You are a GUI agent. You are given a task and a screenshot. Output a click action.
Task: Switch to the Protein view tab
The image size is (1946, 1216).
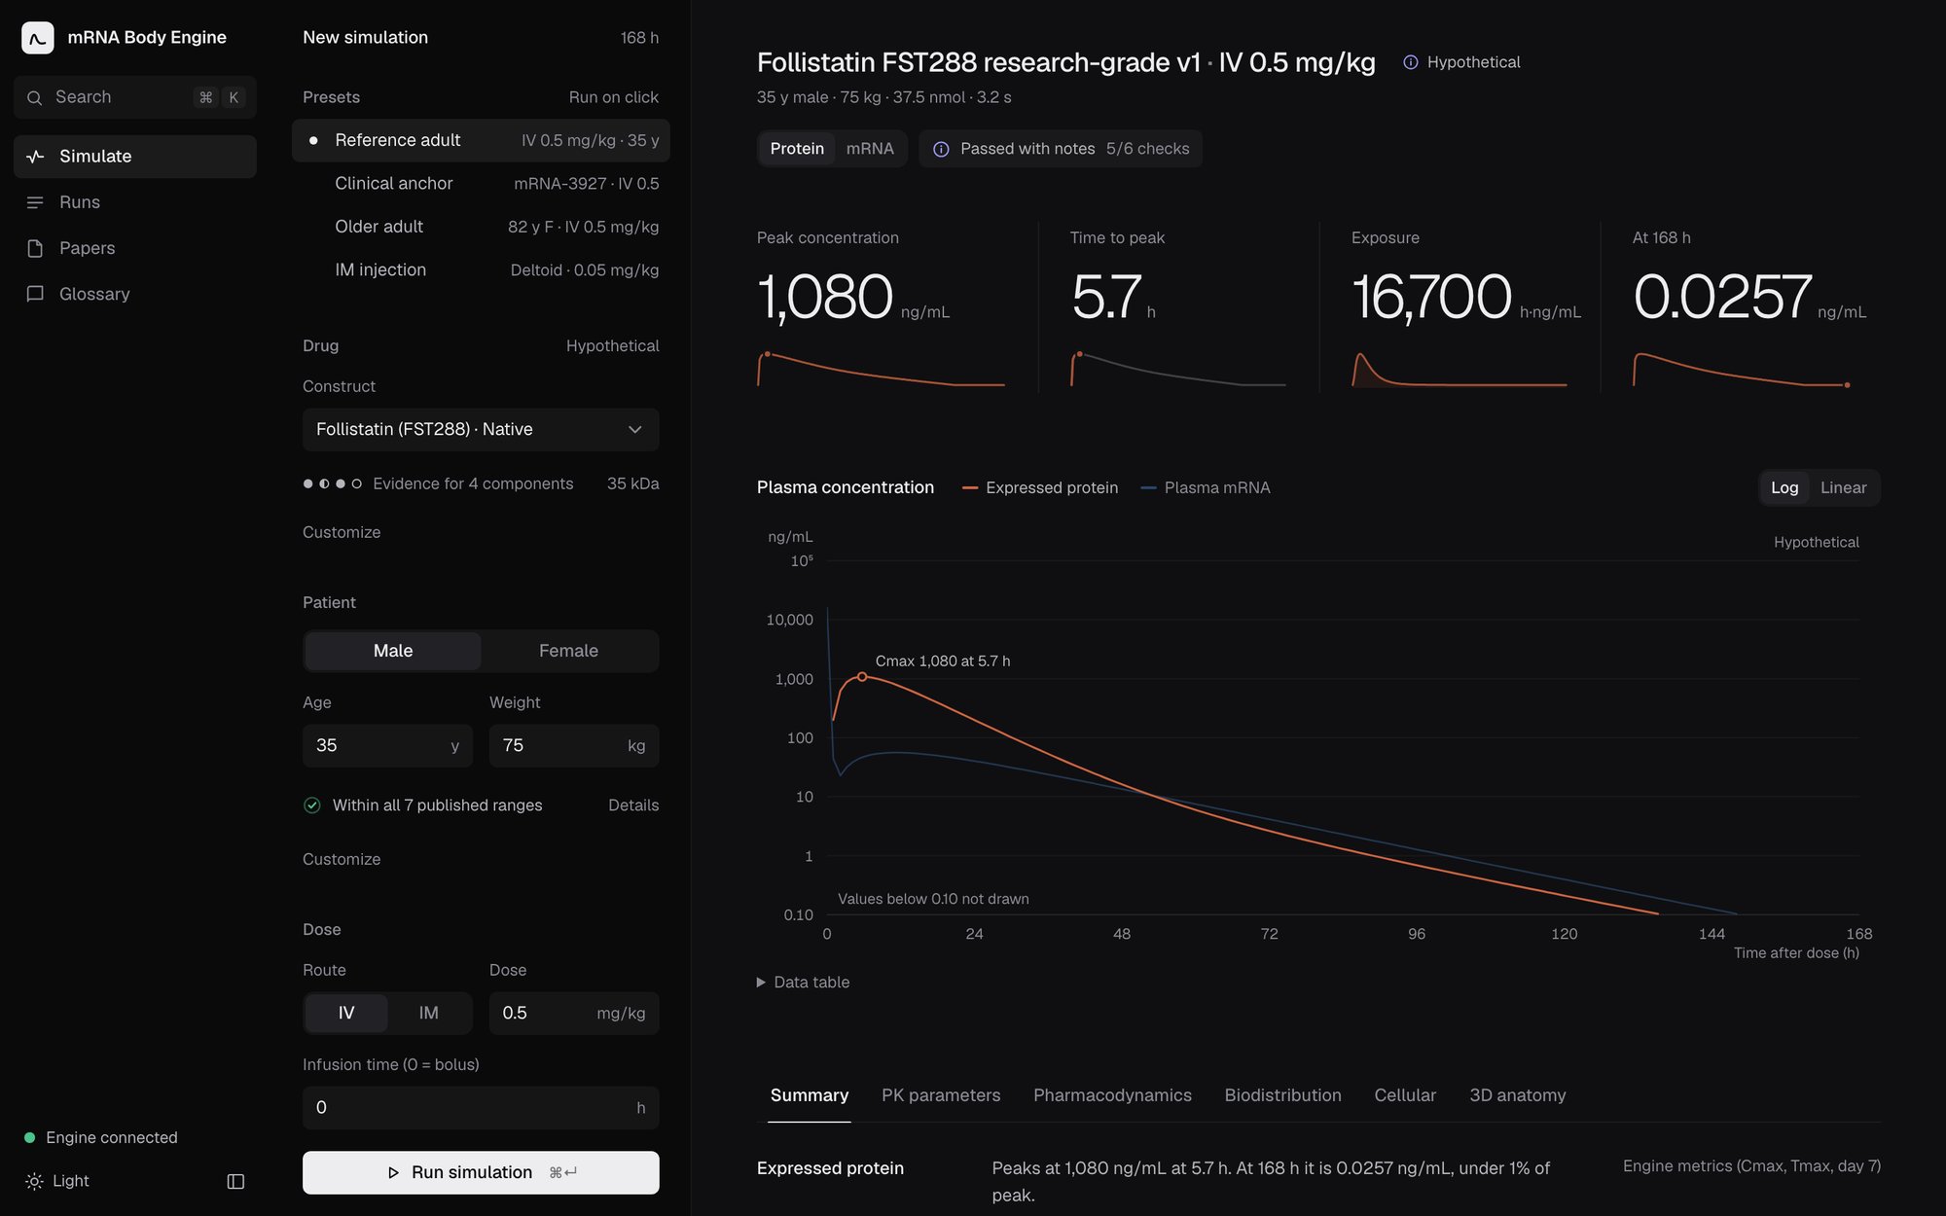coord(797,149)
